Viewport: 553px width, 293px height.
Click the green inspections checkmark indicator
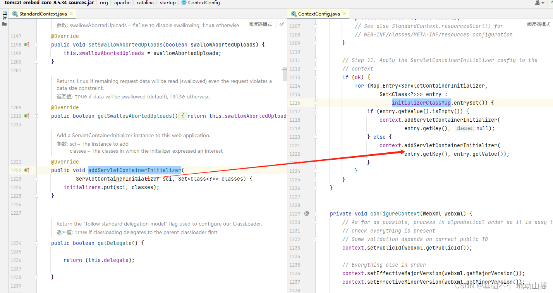pyautogui.click(x=282, y=24)
